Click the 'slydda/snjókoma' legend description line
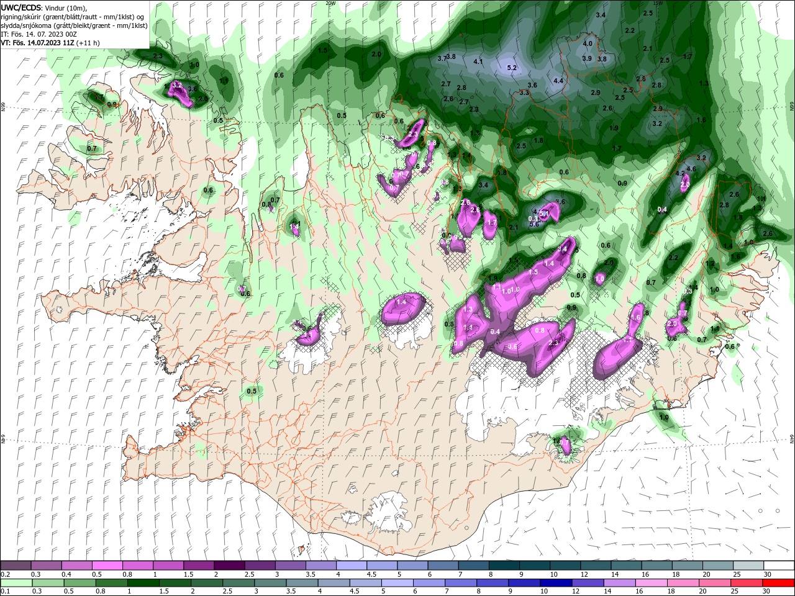The height and width of the screenshot is (596, 795). click(74, 25)
